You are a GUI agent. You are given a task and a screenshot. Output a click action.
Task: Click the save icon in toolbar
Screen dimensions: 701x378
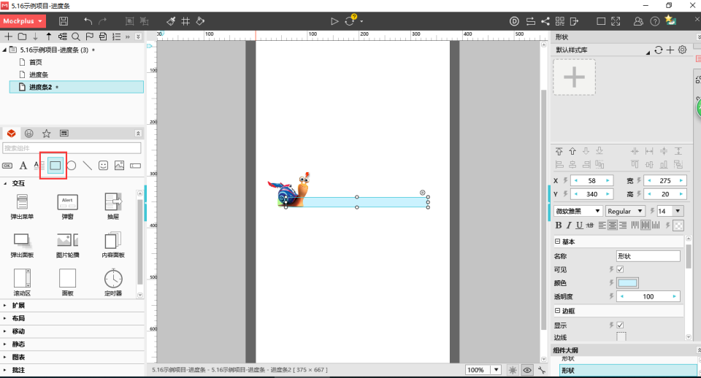64,21
